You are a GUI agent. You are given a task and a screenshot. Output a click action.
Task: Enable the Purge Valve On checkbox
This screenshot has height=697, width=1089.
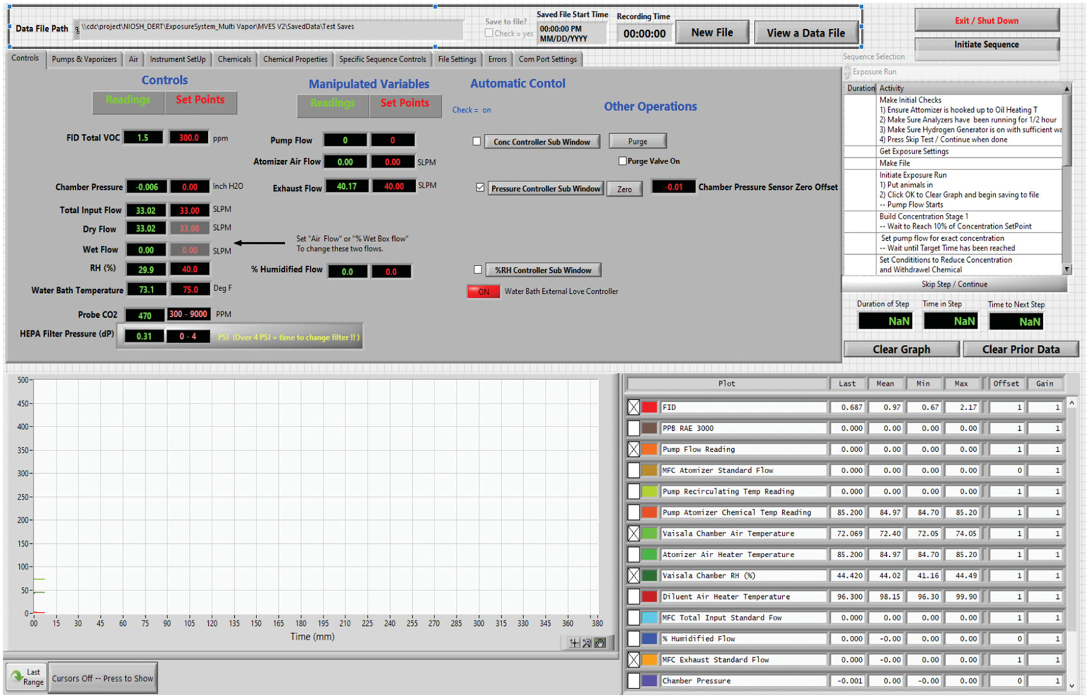(x=622, y=161)
